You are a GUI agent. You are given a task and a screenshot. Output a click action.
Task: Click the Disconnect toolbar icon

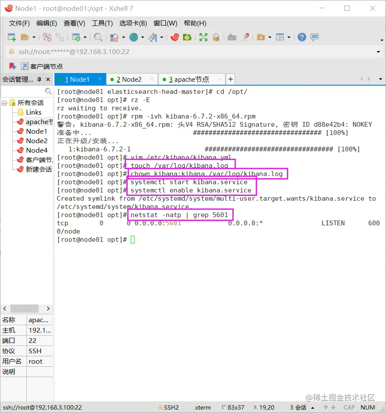click(x=47, y=37)
